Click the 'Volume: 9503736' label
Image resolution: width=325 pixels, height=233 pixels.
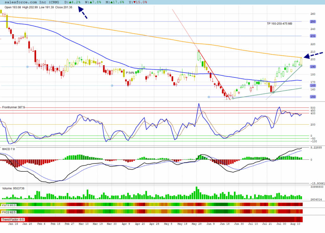[x=13, y=188]
